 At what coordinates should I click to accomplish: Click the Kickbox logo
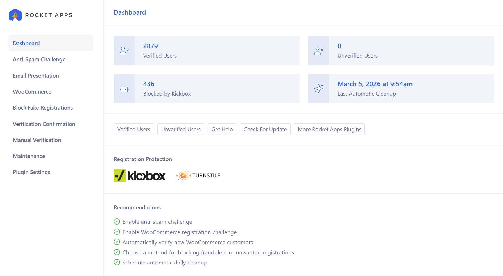139,176
